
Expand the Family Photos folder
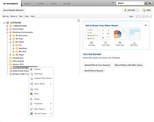tap(7, 29)
